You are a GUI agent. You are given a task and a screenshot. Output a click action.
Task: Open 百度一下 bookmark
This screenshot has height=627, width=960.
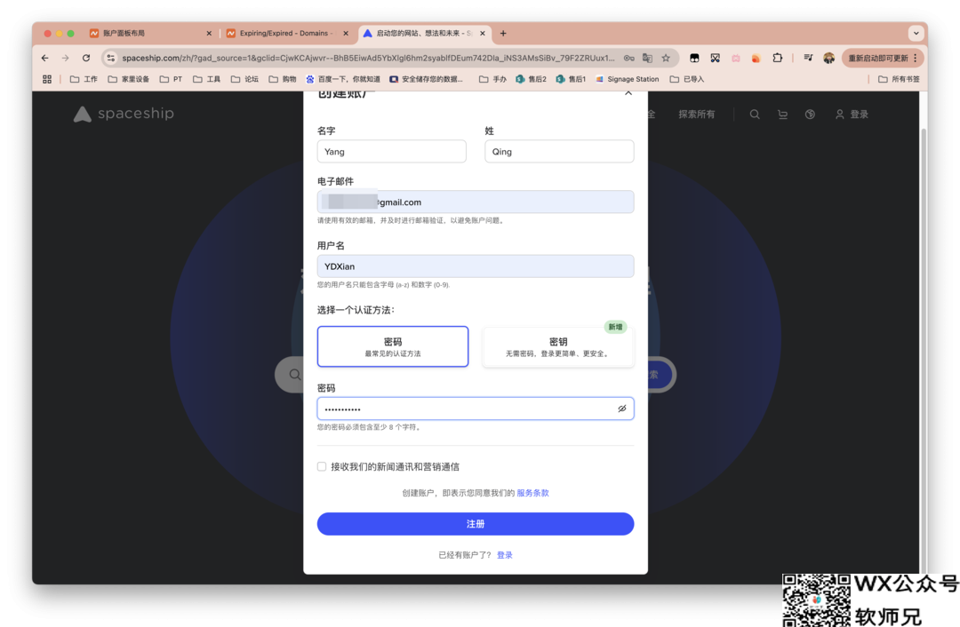tap(343, 79)
